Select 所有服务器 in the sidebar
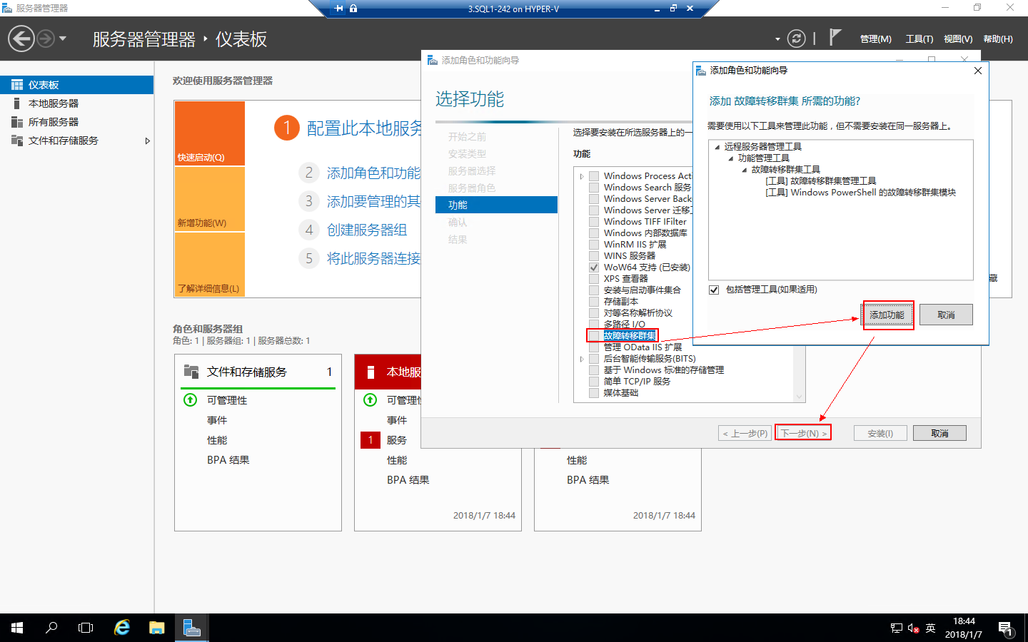Screen dimensions: 1028x642 76,122
